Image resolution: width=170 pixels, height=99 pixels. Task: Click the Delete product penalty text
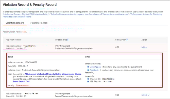(23, 86)
